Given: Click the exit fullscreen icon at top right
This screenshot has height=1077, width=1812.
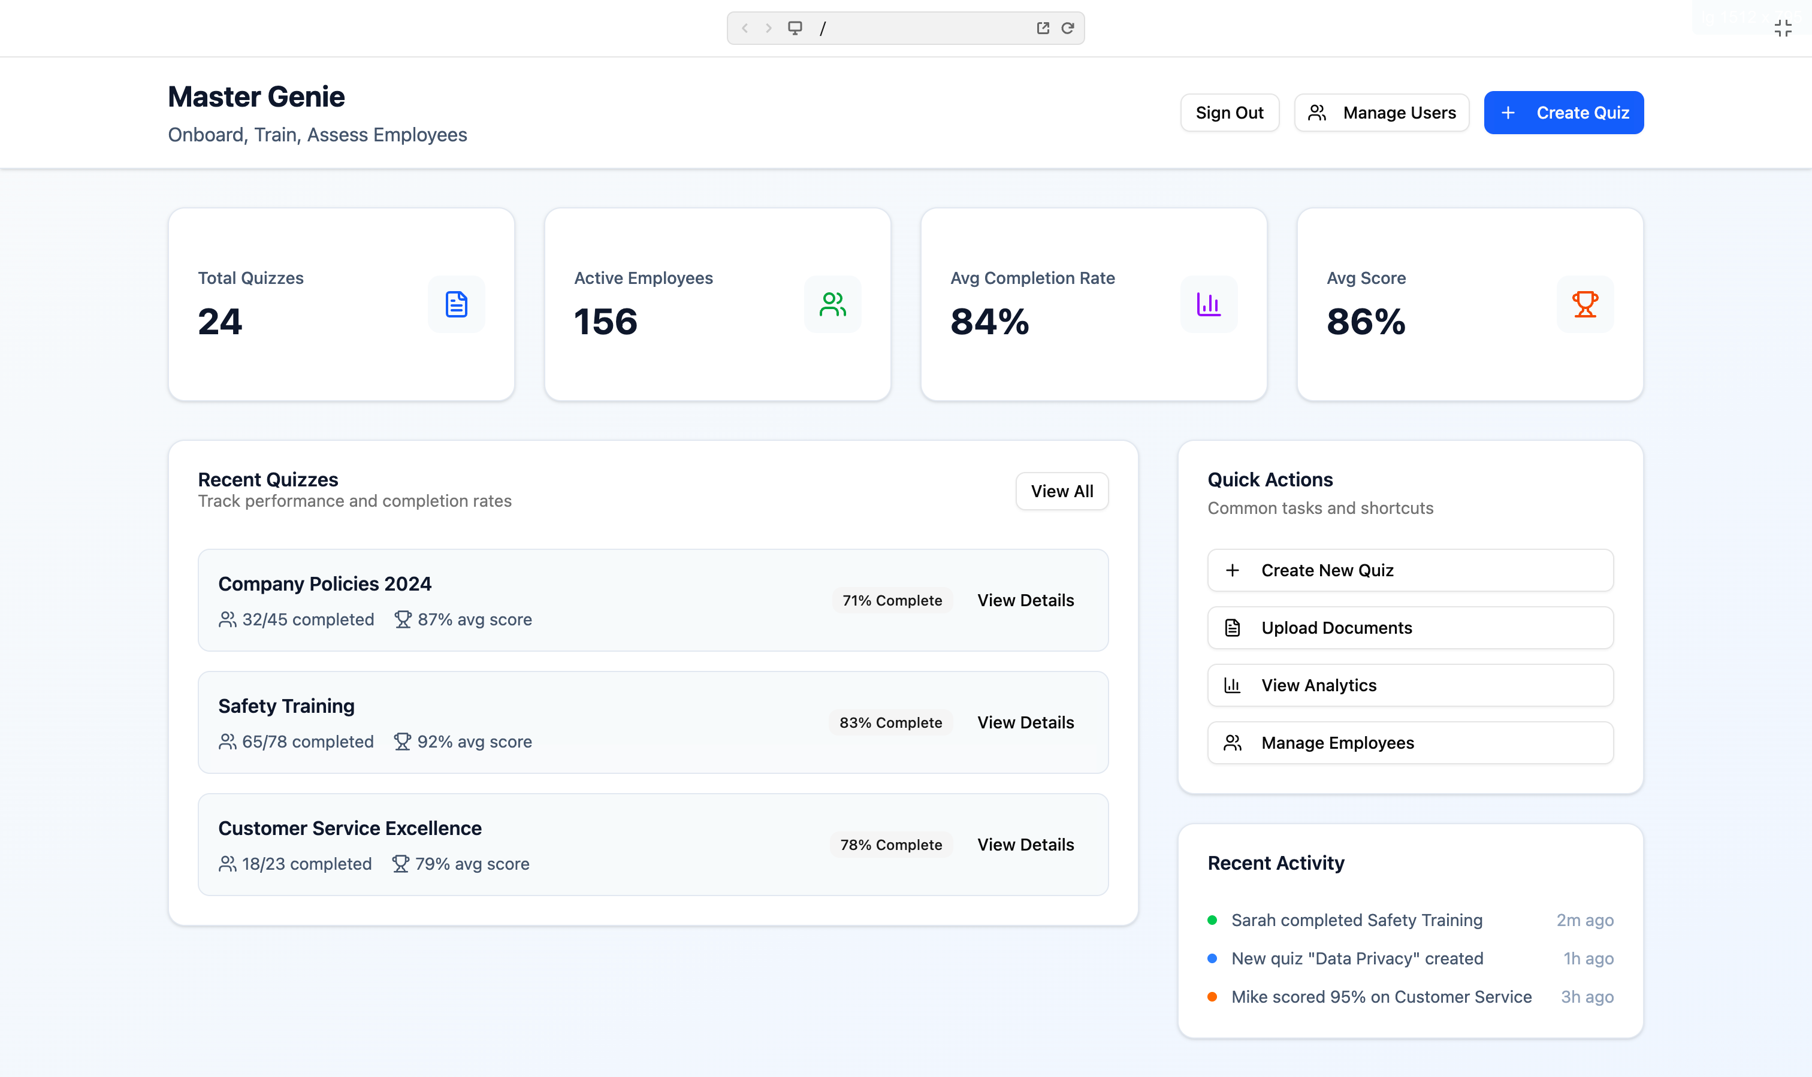Looking at the screenshot, I should coord(1784,28).
